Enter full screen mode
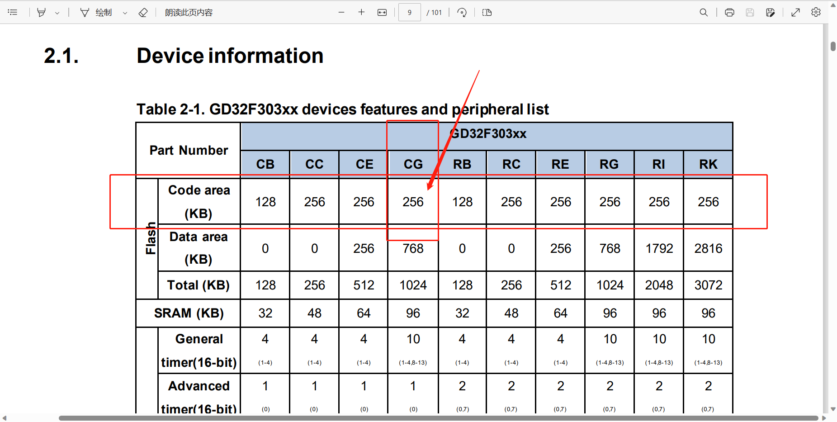837x422 pixels. (796, 12)
